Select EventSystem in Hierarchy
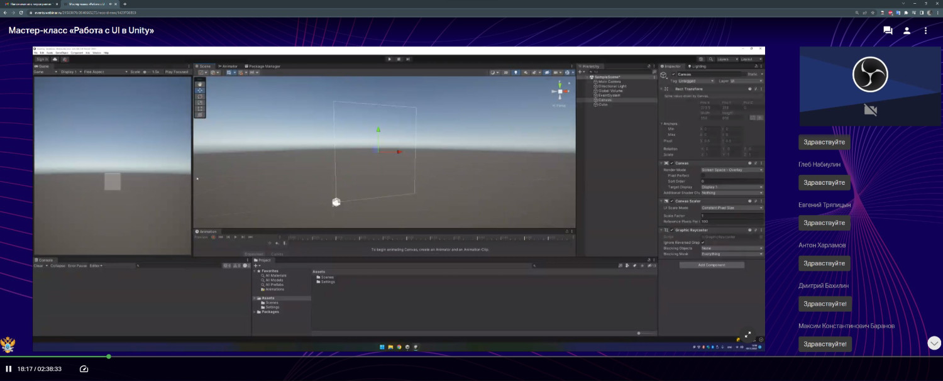Viewport: 943px width, 381px height. point(609,96)
